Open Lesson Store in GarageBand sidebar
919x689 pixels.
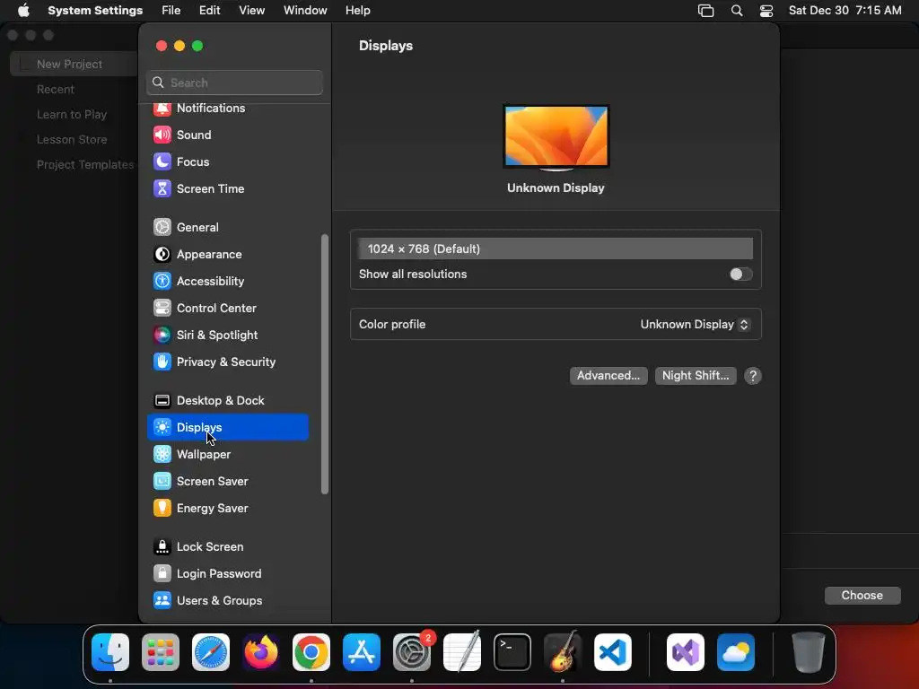click(x=72, y=139)
